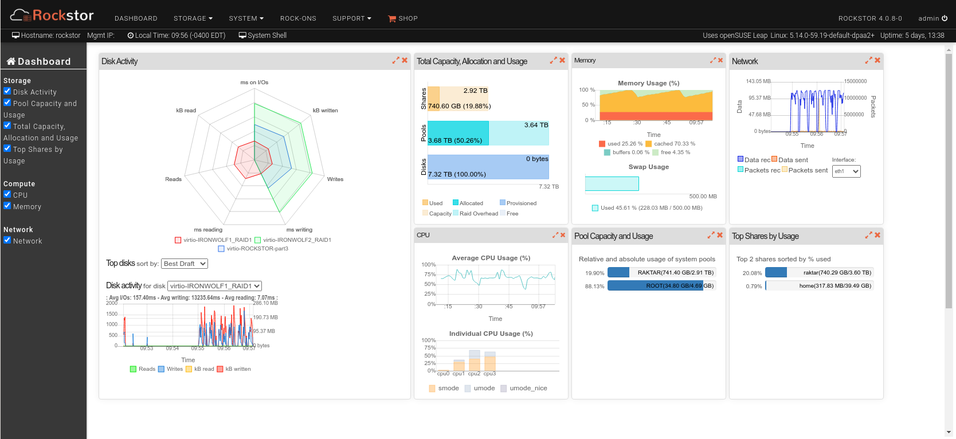This screenshot has width=956, height=439.
Task: Click the home share usage bar
Action: (819, 285)
